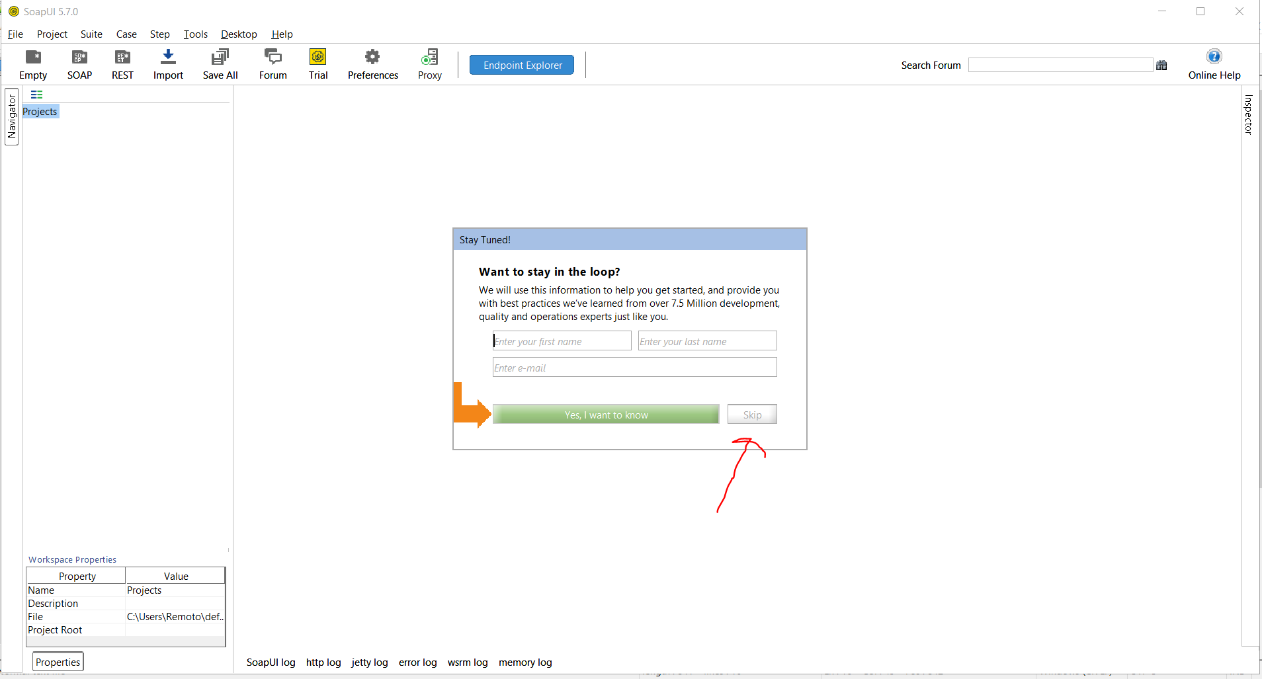Click the file path value C:\Users\Remoto
The height and width of the screenshot is (679, 1262).
[x=175, y=617]
